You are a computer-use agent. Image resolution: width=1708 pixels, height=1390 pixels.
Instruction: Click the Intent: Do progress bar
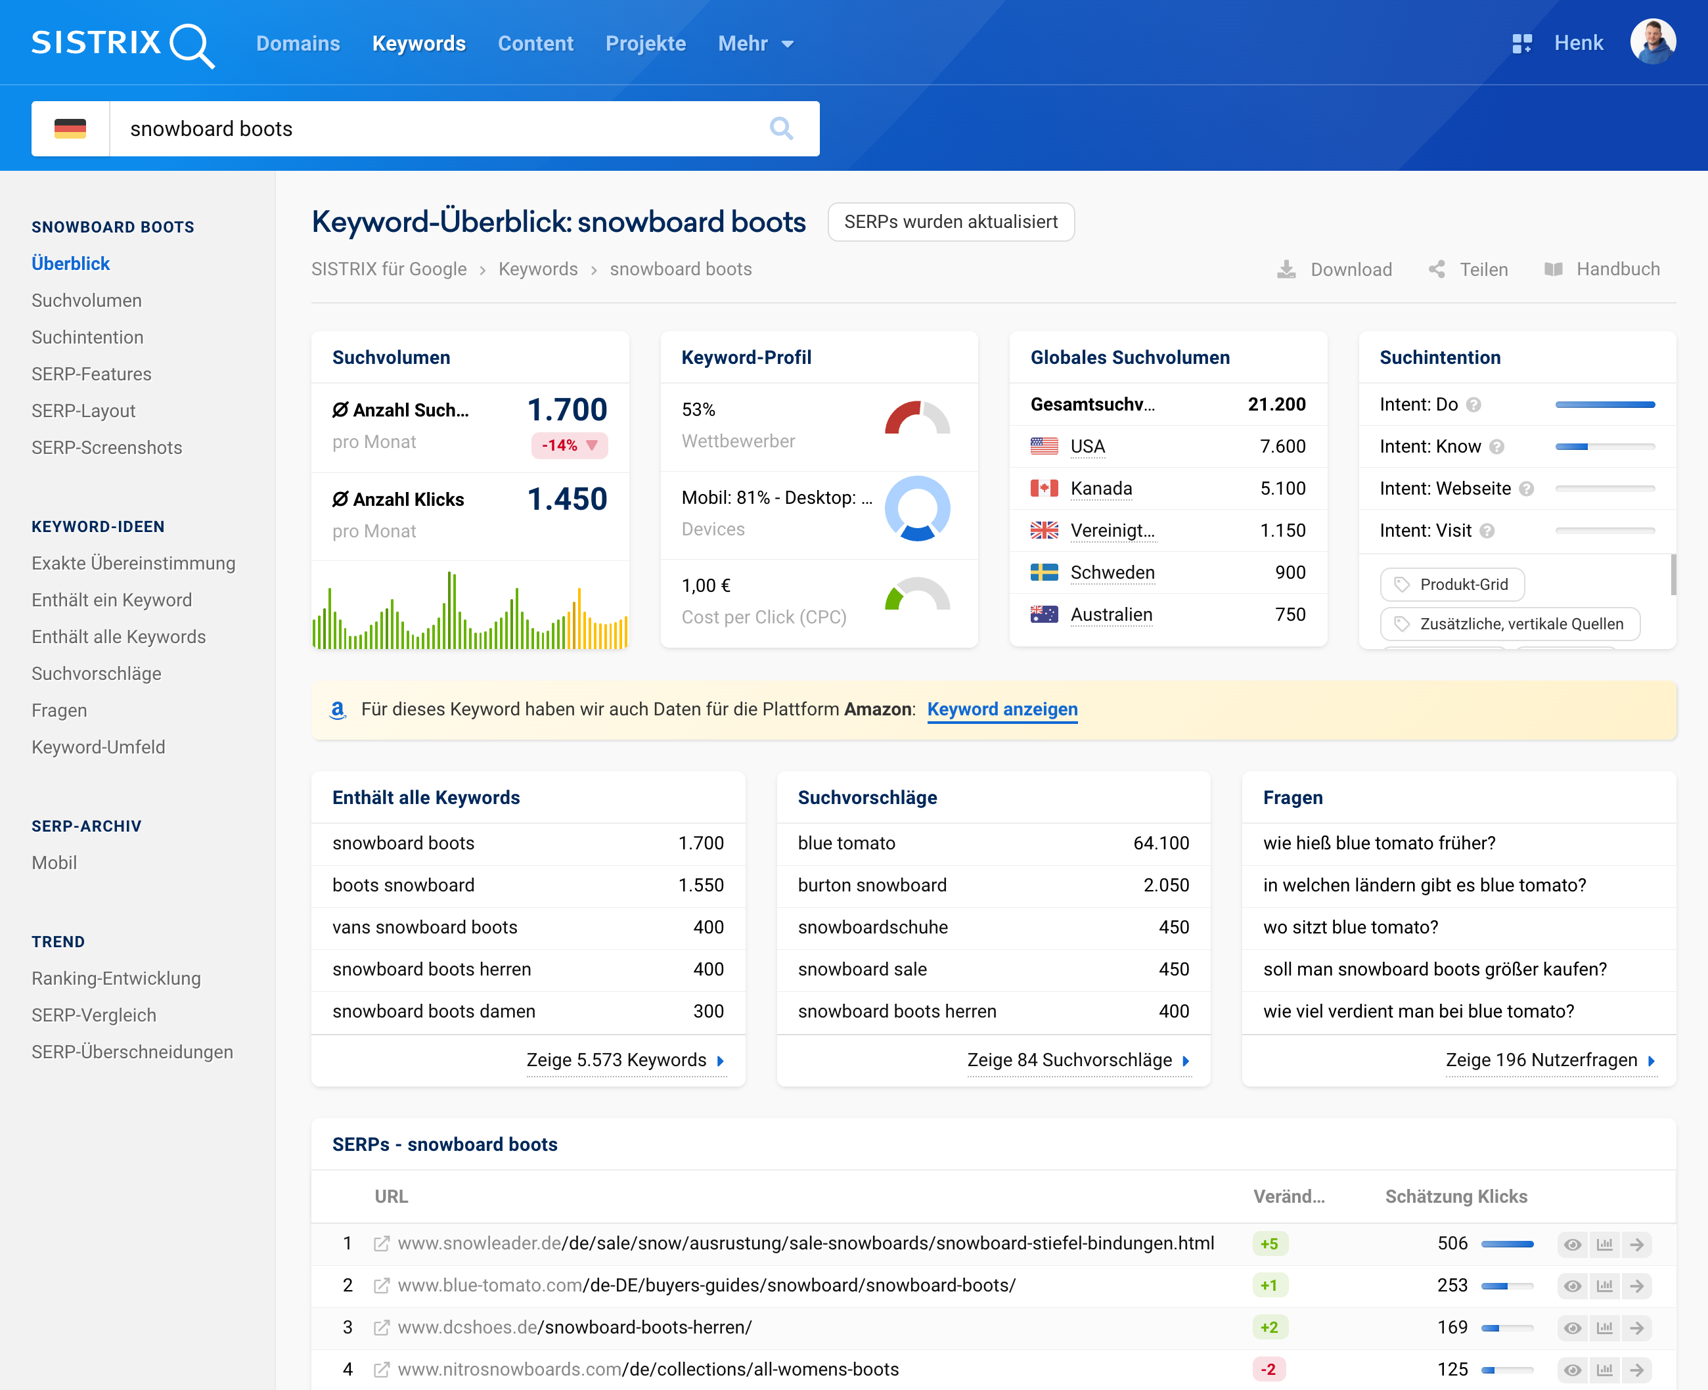pyautogui.click(x=1604, y=405)
